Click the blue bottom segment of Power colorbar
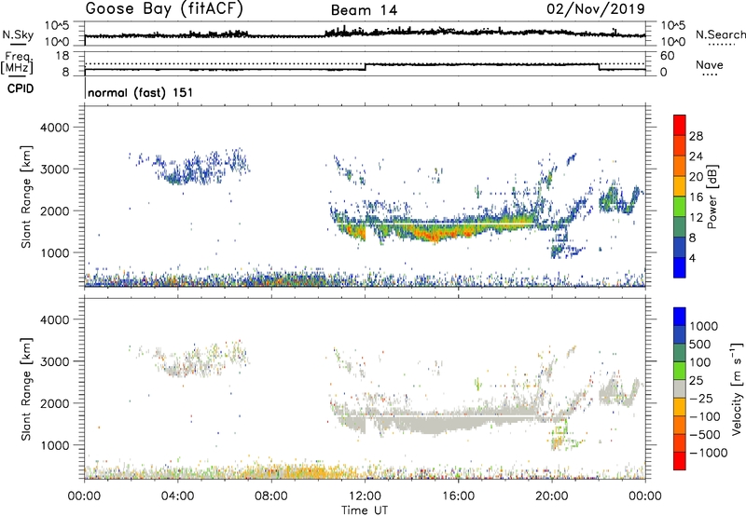 [680, 267]
